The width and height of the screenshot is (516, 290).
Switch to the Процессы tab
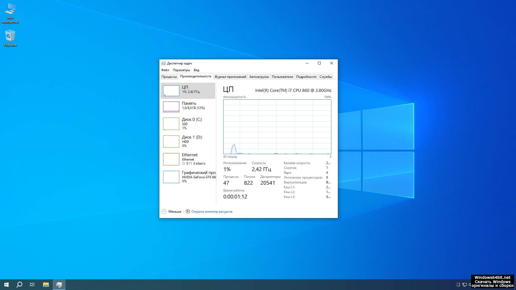(169, 77)
